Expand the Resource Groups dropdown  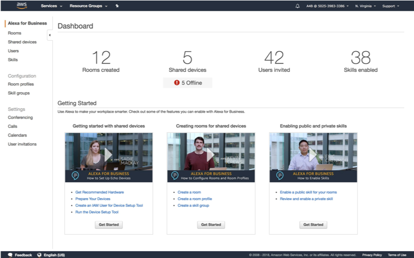pyautogui.click(x=88, y=6)
